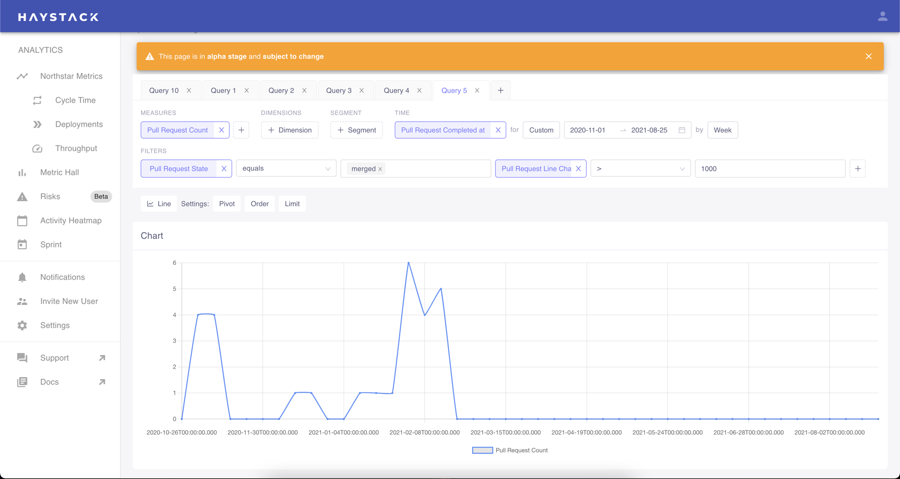Click the 1000 filter value field
900x479 pixels.
(x=769, y=169)
